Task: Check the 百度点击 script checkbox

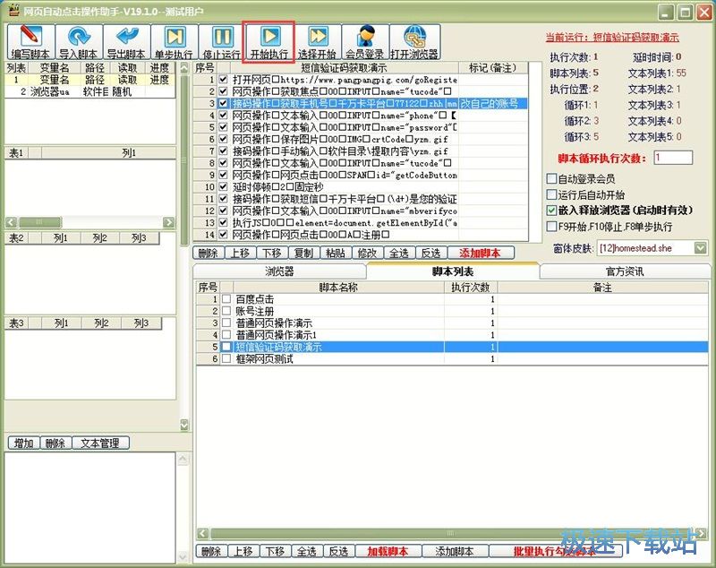Action: pyautogui.click(x=226, y=299)
